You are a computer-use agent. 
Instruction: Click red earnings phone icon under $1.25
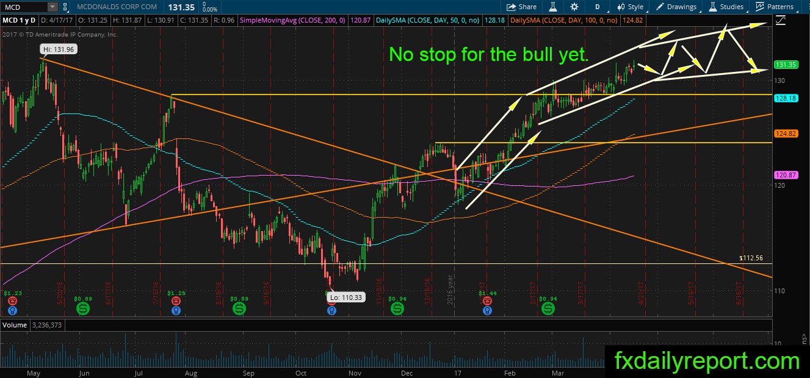click(176, 301)
